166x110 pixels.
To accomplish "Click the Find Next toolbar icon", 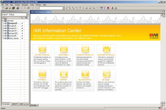I will [x=70, y=8].
